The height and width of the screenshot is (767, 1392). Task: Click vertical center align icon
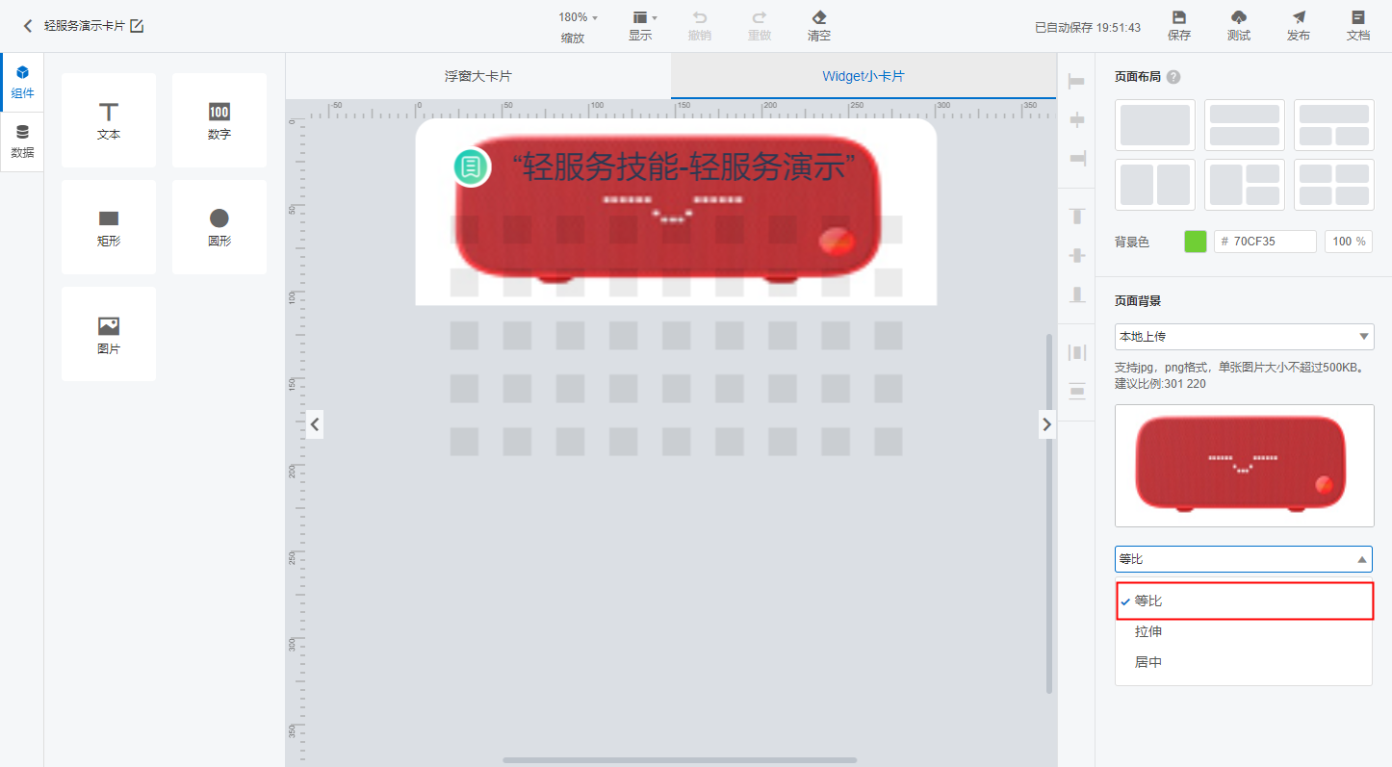pyautogui.click(x=1077, y=256)
